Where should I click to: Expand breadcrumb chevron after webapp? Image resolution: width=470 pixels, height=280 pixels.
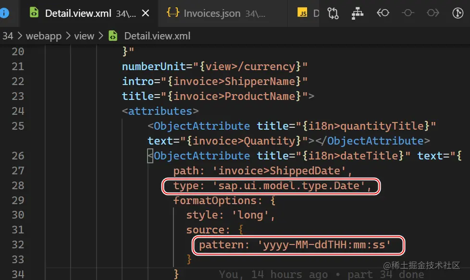click(x=68, y=36)
